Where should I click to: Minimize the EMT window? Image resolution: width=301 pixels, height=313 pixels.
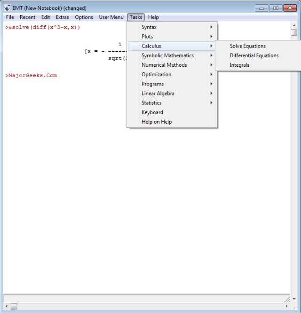[261, 8]
